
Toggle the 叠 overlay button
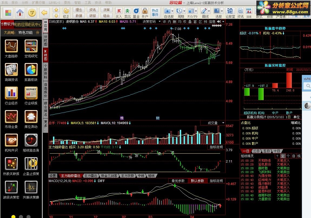point(190,22)
